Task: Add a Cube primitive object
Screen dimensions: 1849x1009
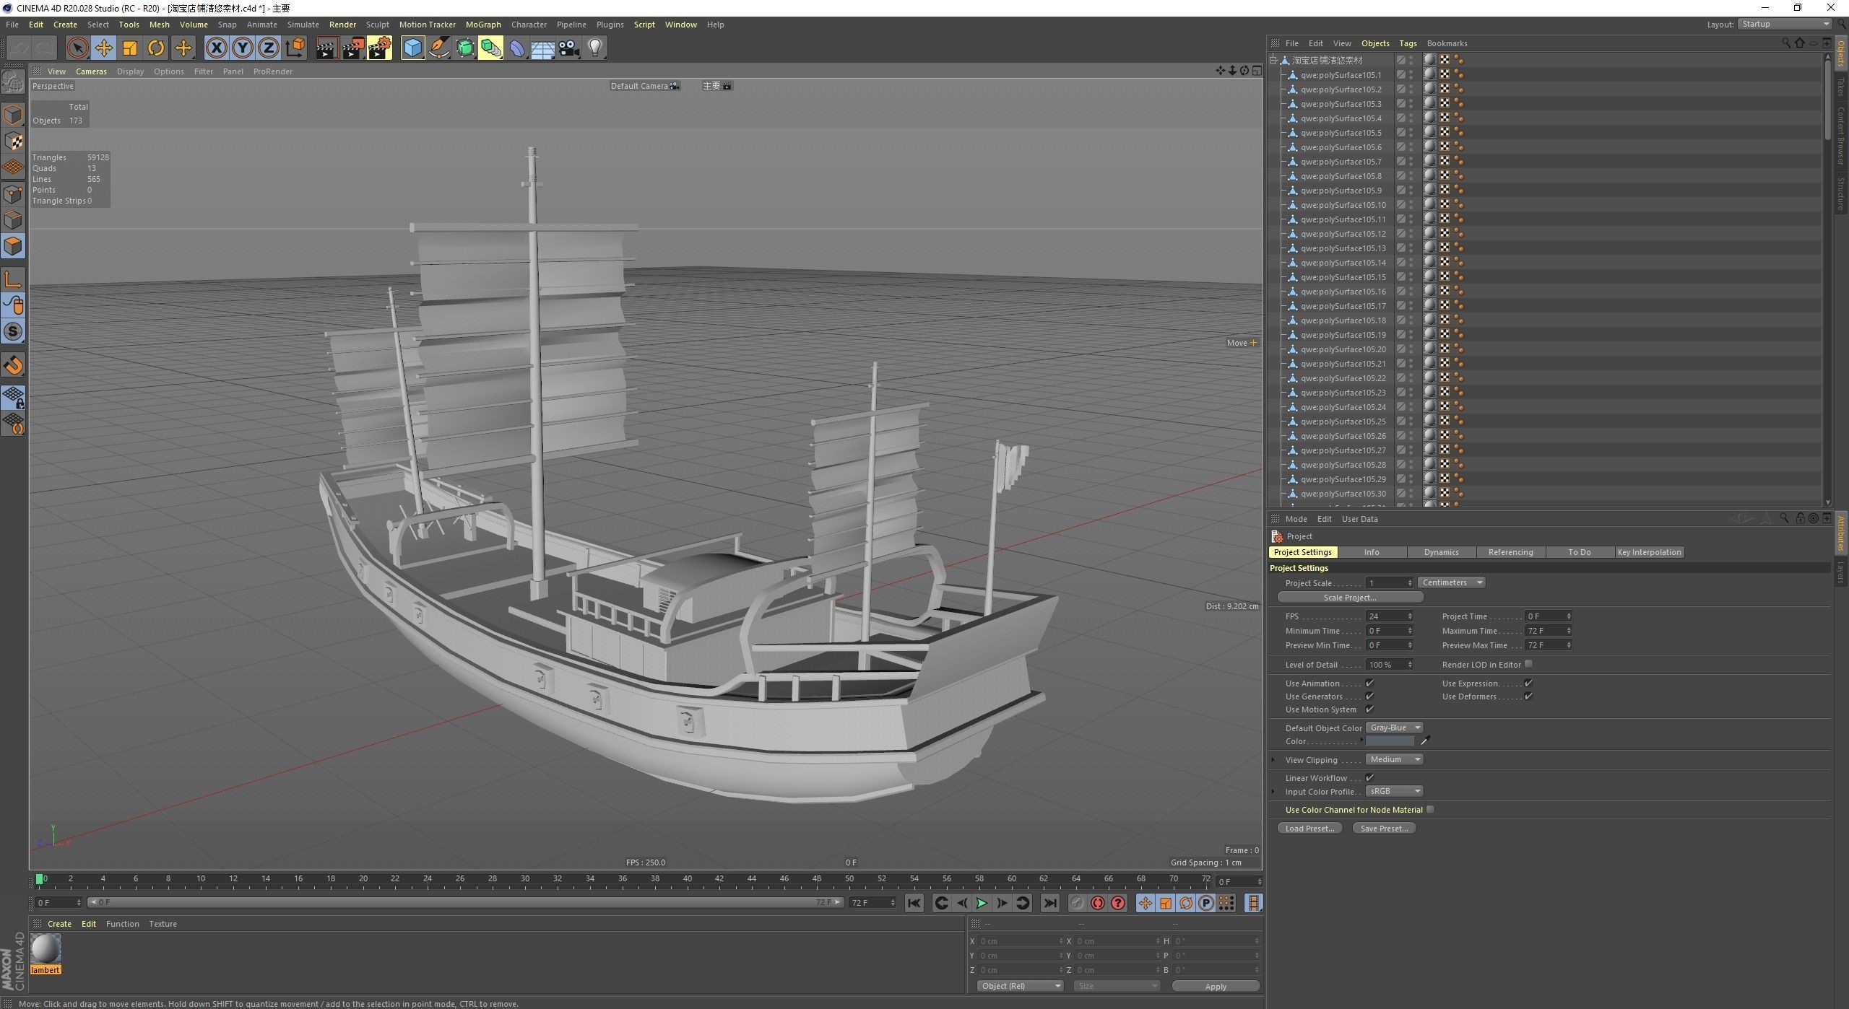Action: point(412,48)
